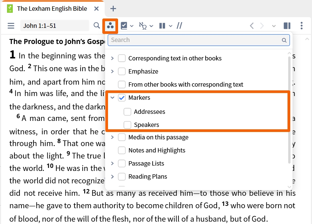The height and width of the screenshot is (224, 312).
Task: Click the inline interlinear icon
Action: point(143,26)
